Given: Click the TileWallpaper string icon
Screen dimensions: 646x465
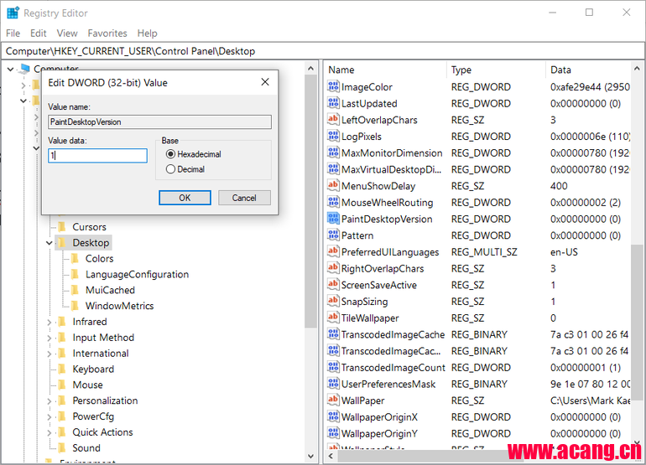Looking at the screenshot, I should coord(333,318).
